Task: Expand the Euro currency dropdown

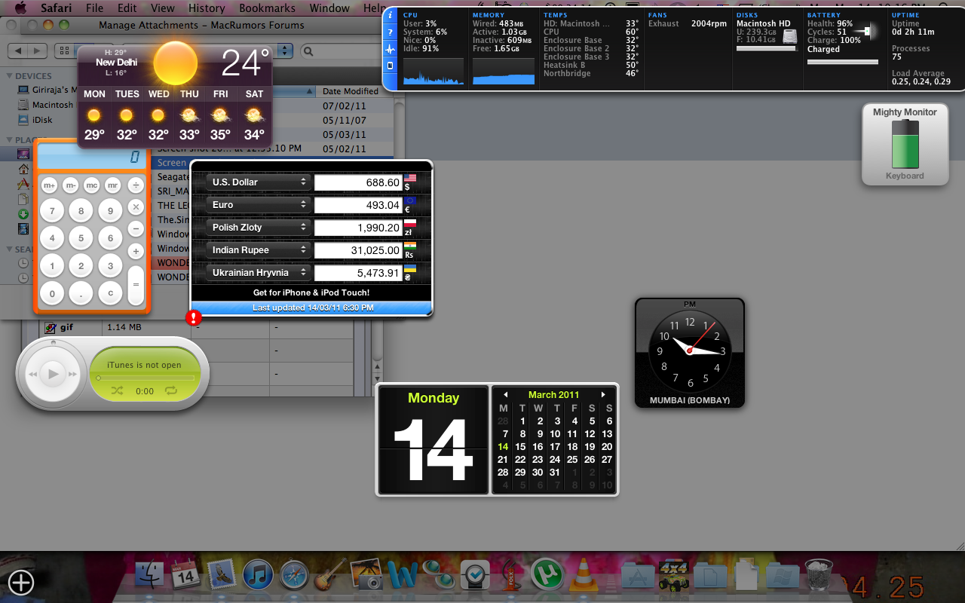Action: 259,205
